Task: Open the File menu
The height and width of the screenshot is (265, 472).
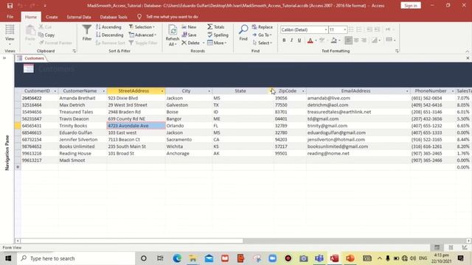Action: (x=10, y=17)
